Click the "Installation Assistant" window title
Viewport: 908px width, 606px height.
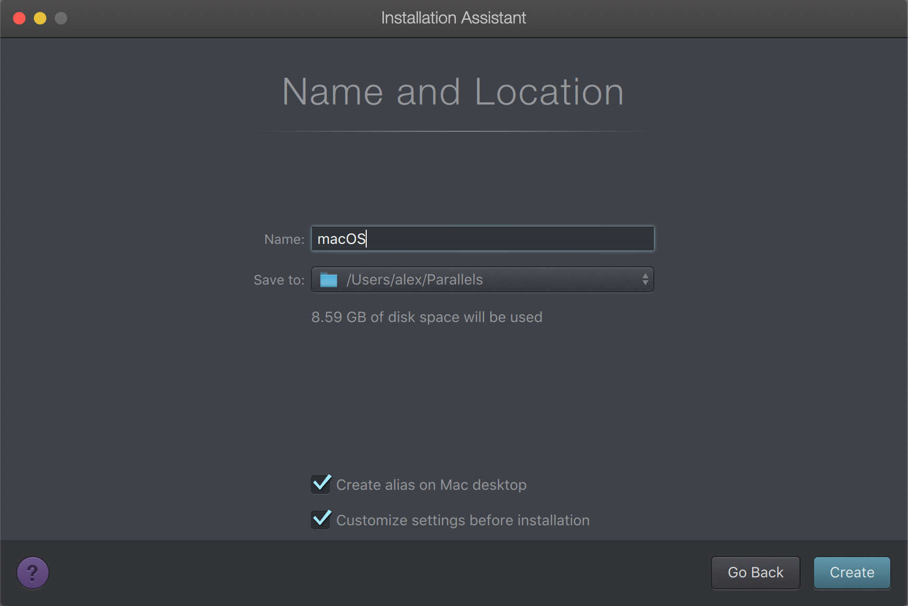453,18
